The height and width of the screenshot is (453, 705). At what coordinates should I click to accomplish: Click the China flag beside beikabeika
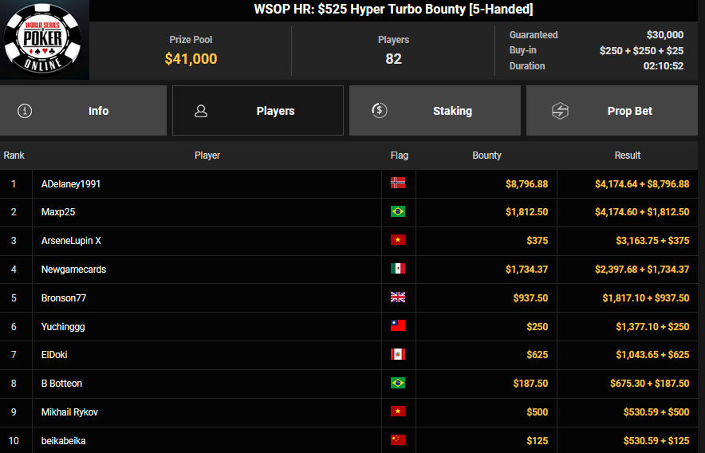[398, 440]
